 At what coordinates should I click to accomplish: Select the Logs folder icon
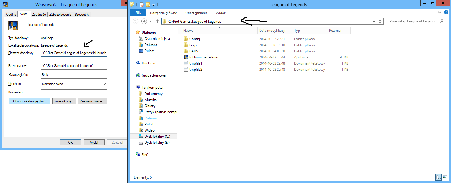[186, 45]
